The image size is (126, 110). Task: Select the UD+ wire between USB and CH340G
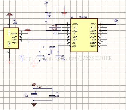point(44,37)
